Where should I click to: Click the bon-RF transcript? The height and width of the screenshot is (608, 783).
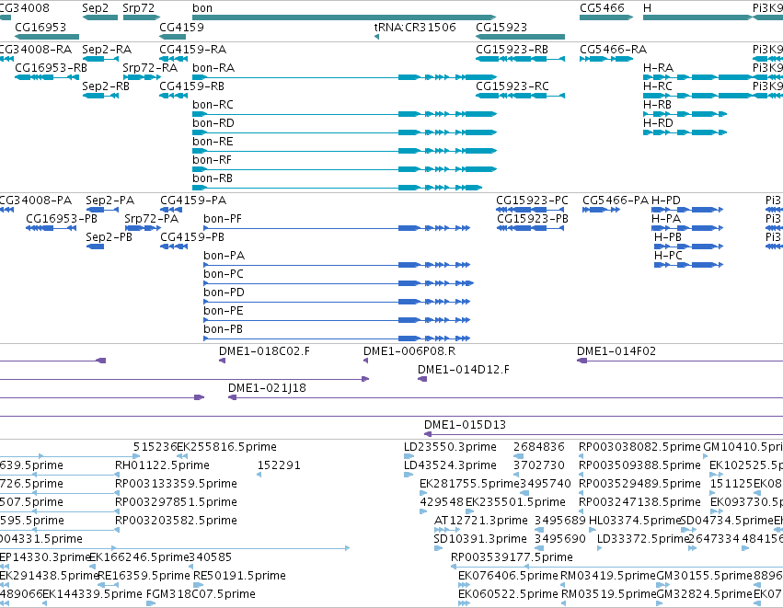(x=344, y=170)
